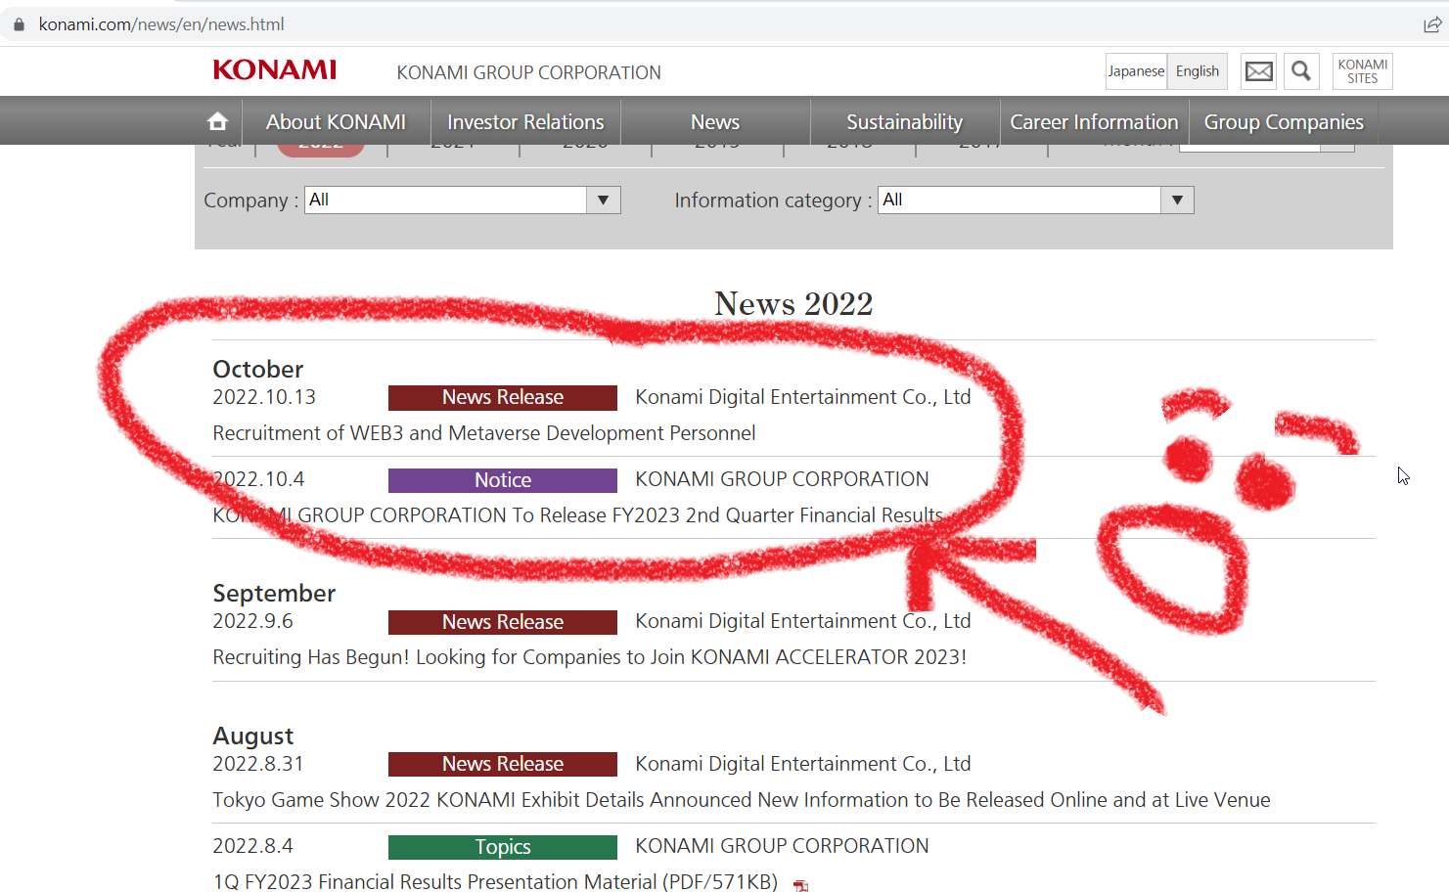The image size is (1449, 892).
Task: Open the contact envelope icon
Action: (x=1258, y=71)
